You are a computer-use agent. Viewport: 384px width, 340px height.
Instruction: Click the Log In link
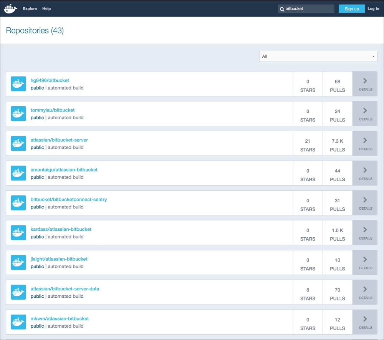(x=373, y=8)
